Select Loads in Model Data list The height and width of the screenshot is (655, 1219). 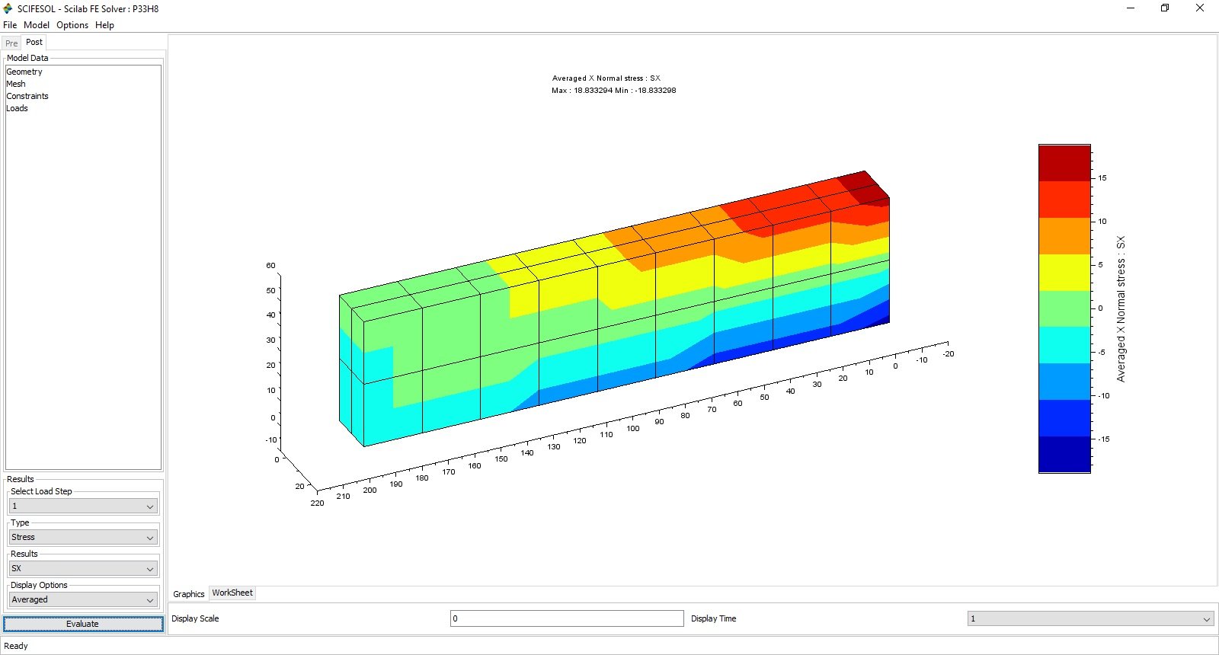17,108
